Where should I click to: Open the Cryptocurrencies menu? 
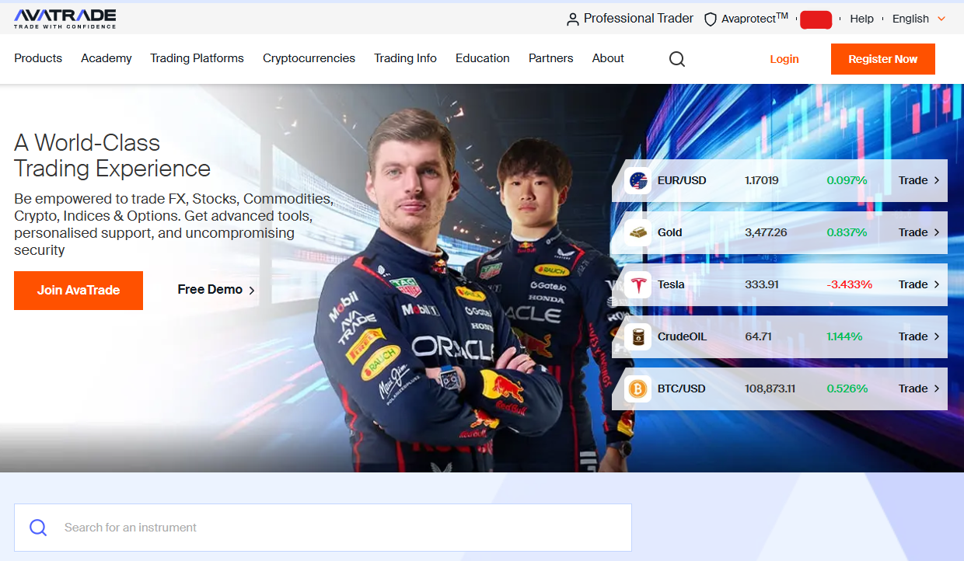coord(309,58)
